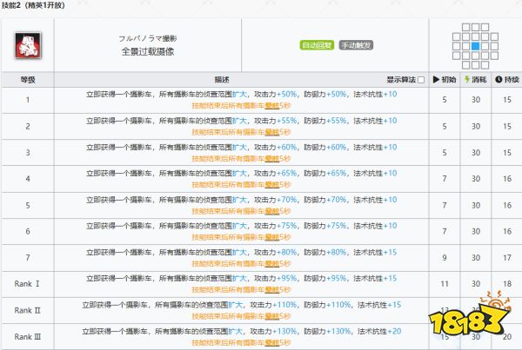Click 攻击力+95% in Rank Ⅰ description

(x=275, y=278)
